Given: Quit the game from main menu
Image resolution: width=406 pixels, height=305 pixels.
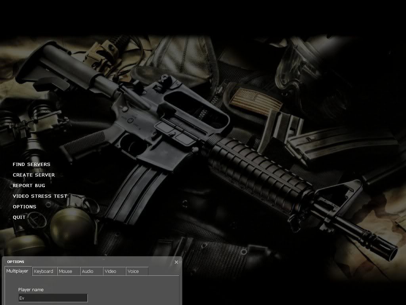Looking at the screenshot, I should tap(19, 217).
